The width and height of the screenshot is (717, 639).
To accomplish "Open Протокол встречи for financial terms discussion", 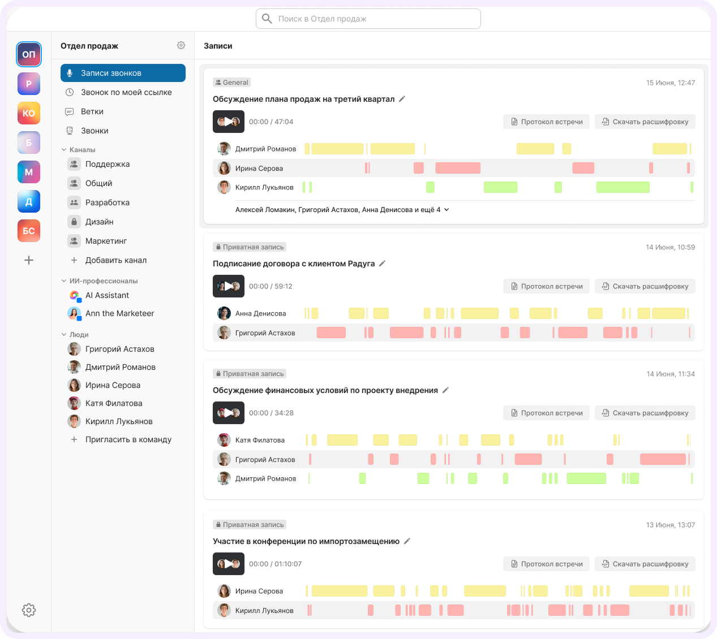I will click(x=546, y=413).
